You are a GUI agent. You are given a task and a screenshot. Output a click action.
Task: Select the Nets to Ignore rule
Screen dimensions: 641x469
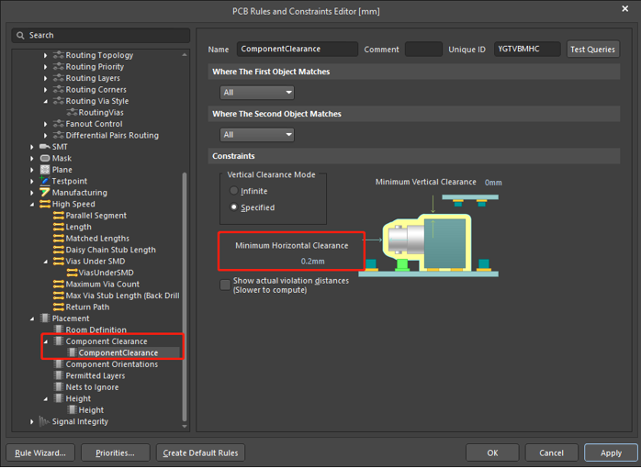click(x=92, y=387)
